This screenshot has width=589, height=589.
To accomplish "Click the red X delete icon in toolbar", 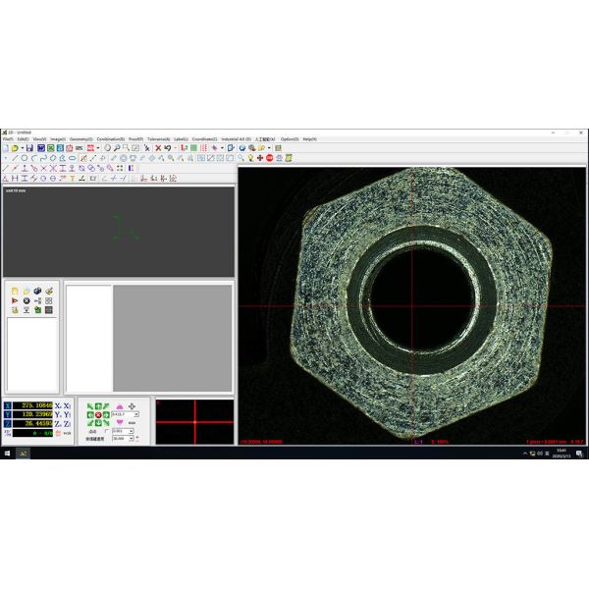I will tap(157, 148).
